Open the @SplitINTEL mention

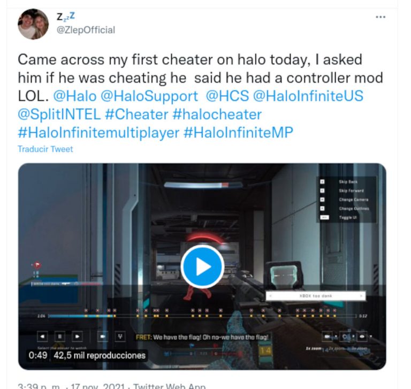59,115
